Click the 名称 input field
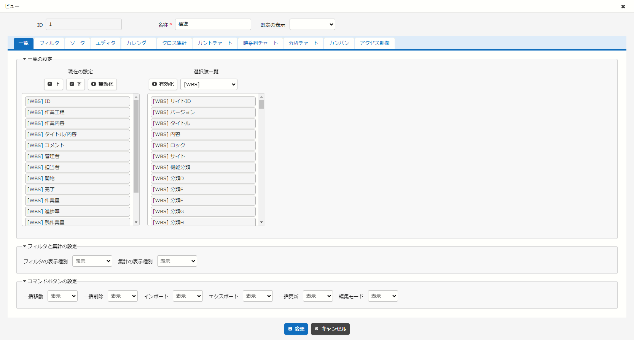 point(213,24)
